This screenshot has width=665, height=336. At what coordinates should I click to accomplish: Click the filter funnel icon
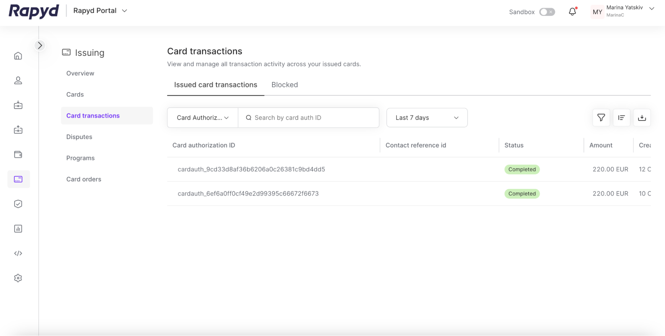click(x=601, y=118)
